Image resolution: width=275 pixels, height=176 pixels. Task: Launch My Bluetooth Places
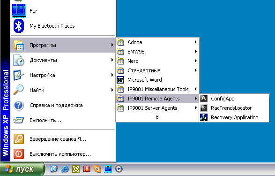click(63, 26)
